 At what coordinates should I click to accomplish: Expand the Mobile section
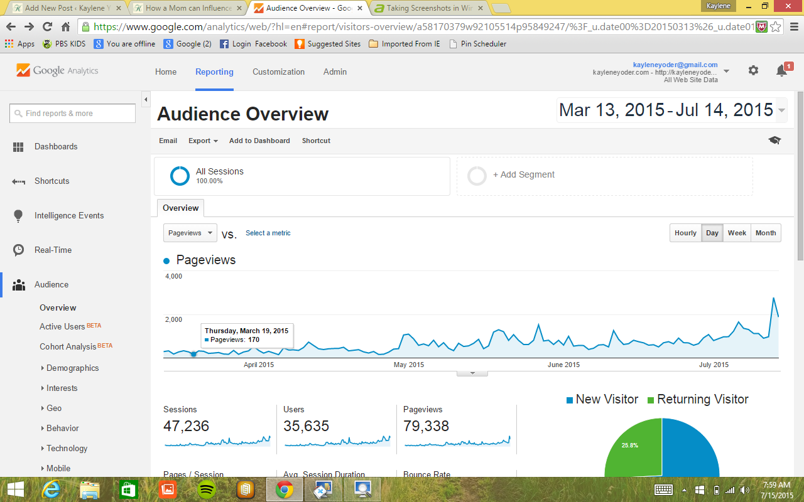click(x=55, y=468)
